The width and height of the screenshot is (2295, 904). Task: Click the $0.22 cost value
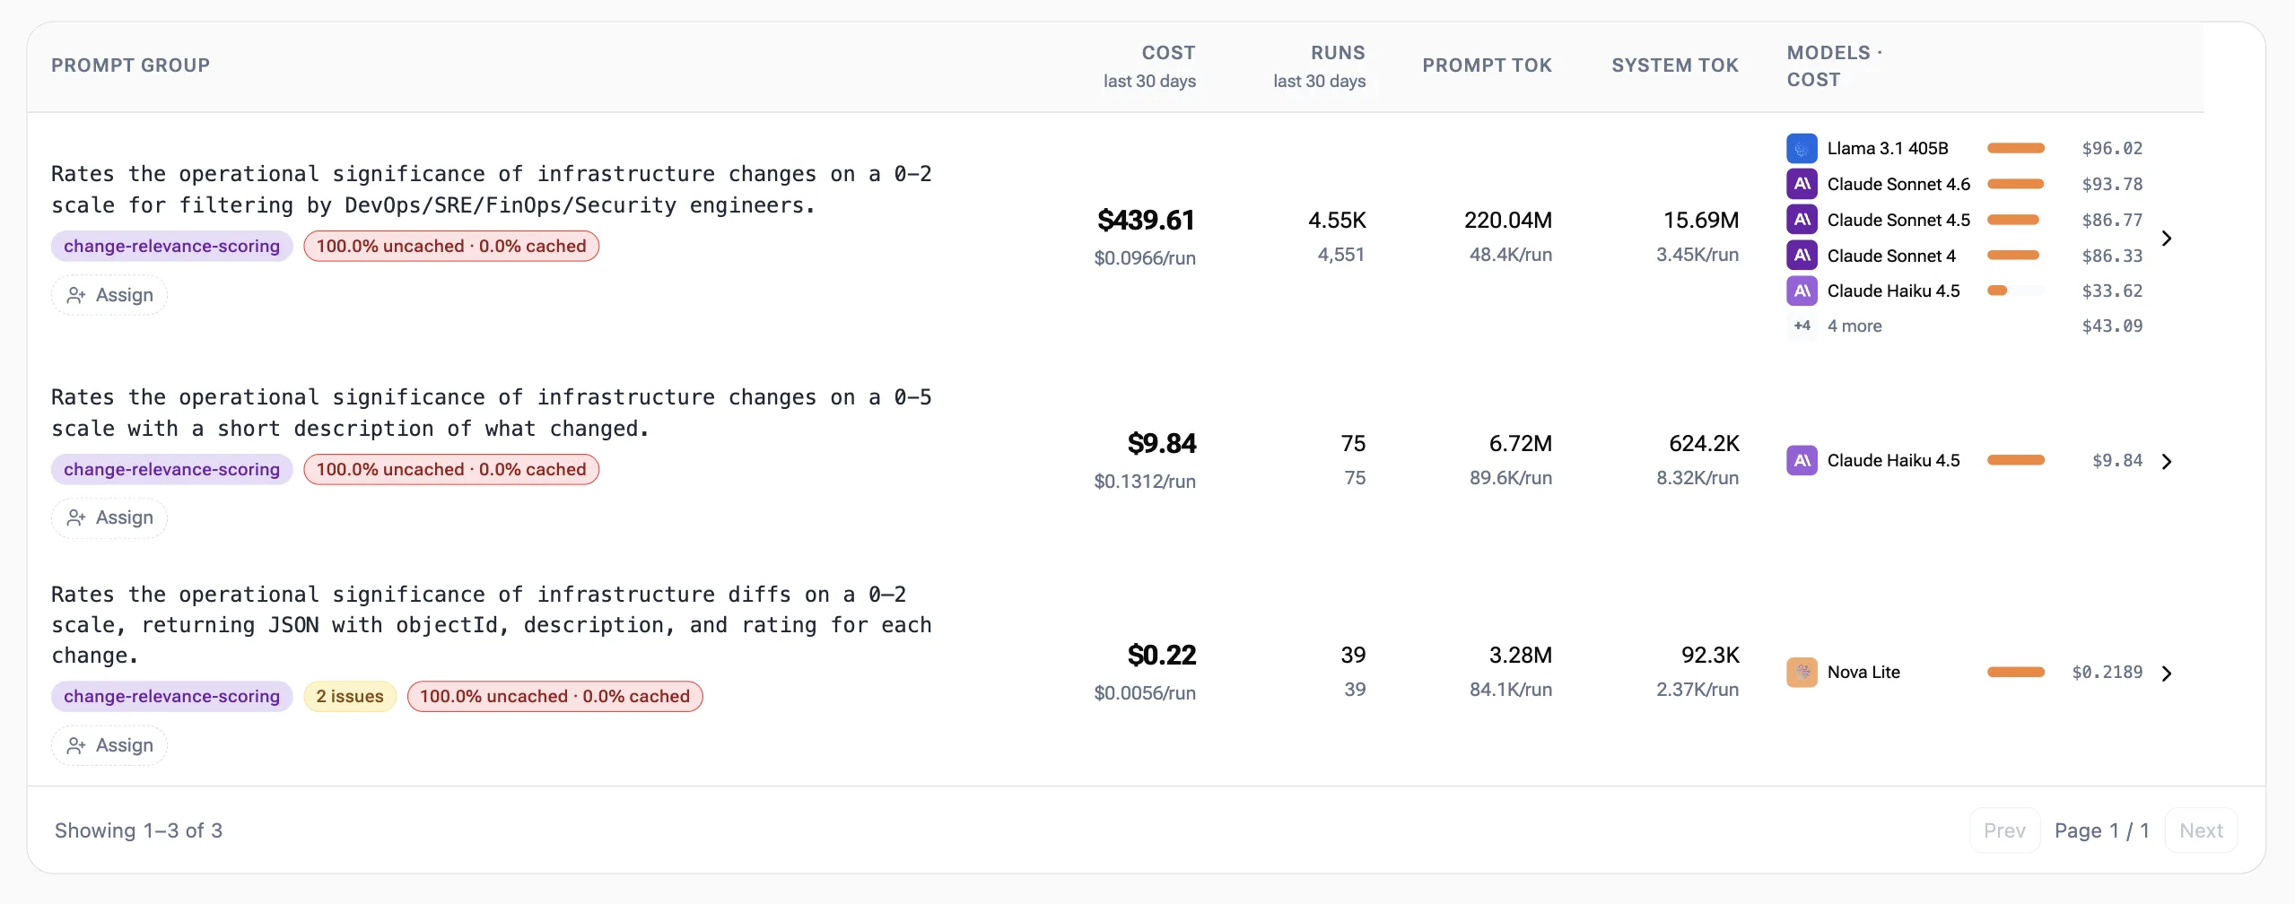click(x=1161, y=655)
